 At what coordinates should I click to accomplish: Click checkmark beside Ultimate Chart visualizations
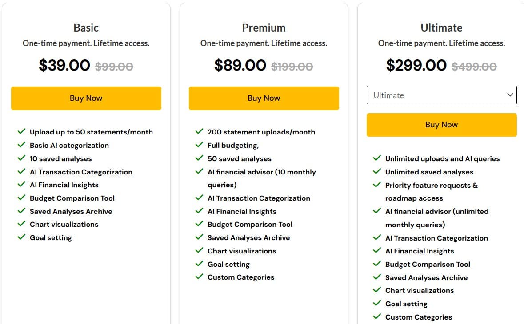(x=377, y=290)
